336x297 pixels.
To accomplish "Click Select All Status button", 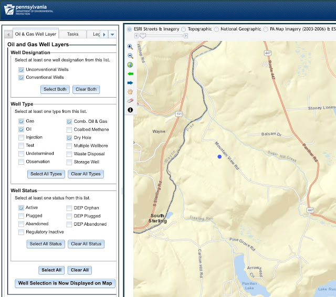I will [x=46, y=244].
